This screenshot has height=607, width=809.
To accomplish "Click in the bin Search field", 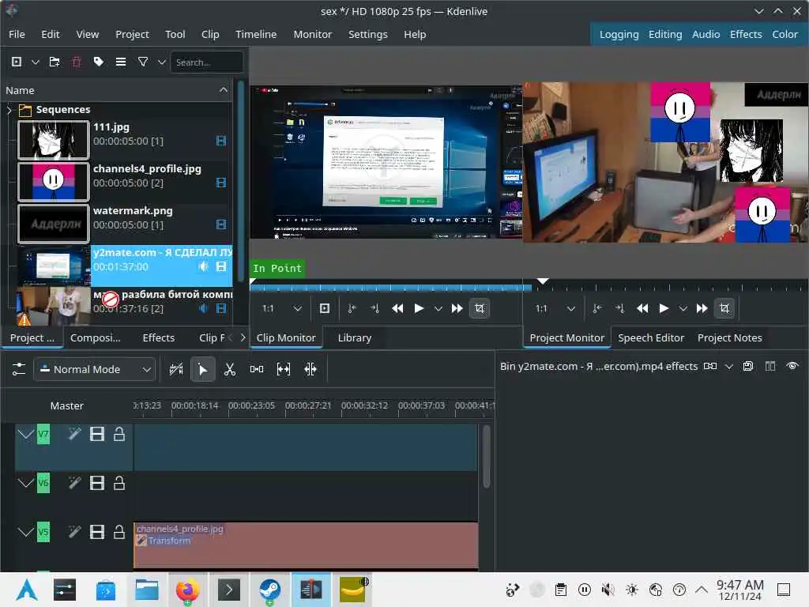I will point(206,62).
